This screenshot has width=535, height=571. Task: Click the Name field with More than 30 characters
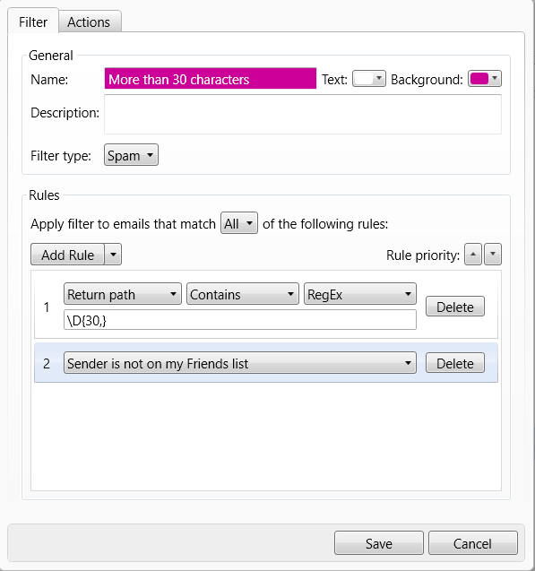(x=211, y=78)
